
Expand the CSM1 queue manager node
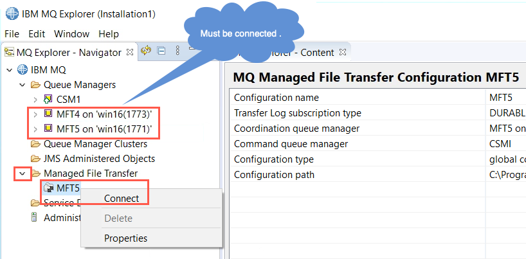(35, 100)
